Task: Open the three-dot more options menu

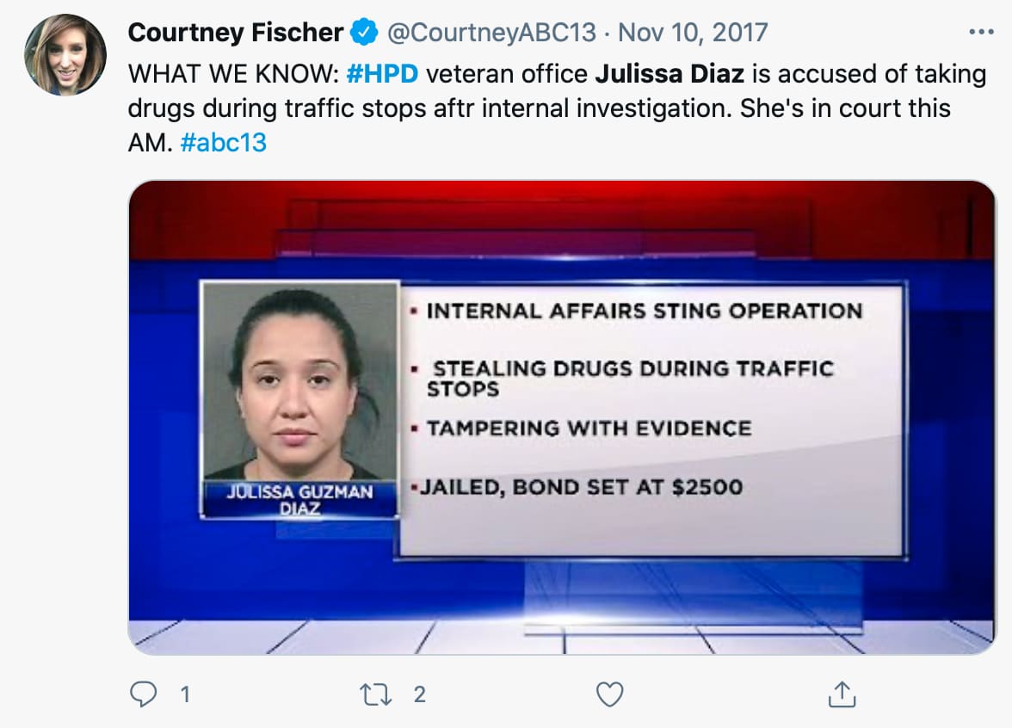Action: tap(981, 33)
